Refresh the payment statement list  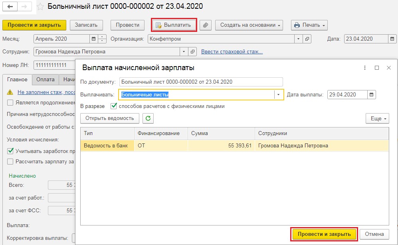148,118
